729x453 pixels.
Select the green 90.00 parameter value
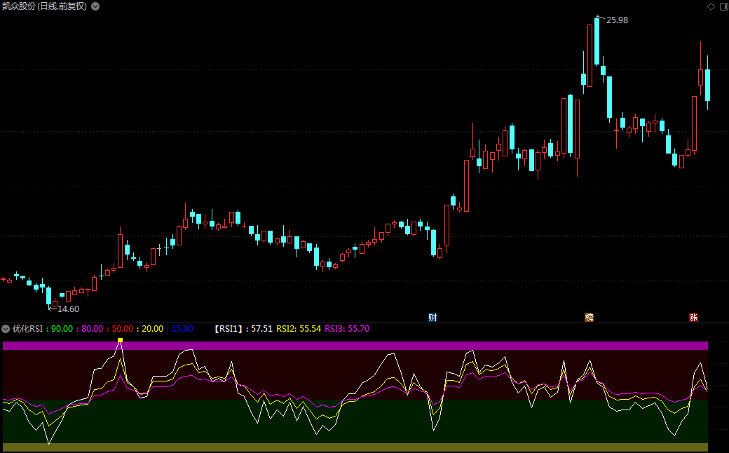62,328
